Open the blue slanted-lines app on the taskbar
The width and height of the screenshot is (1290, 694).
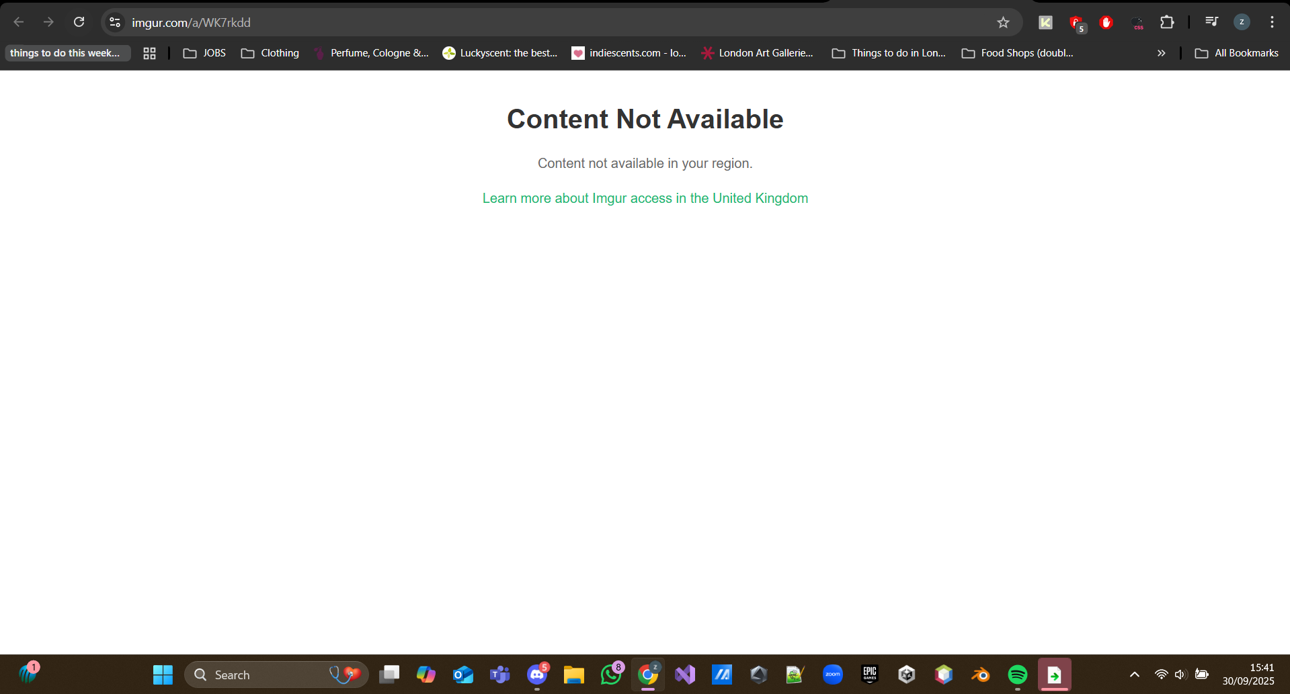(x=722, y=675)
